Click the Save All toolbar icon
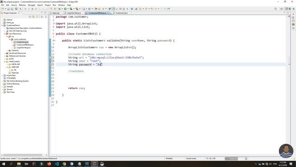The height and width of the screenshot is (167, 296). click(x=12, y=9)
